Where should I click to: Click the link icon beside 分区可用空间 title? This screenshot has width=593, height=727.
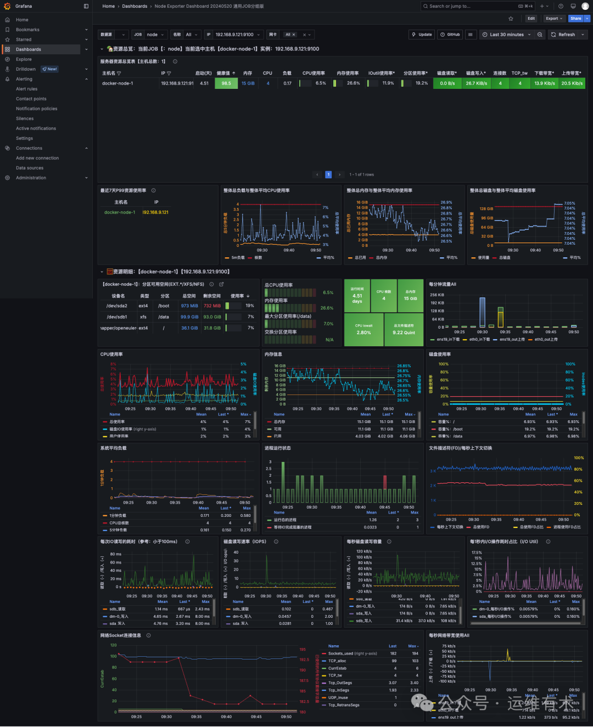[x=221, y=284]
